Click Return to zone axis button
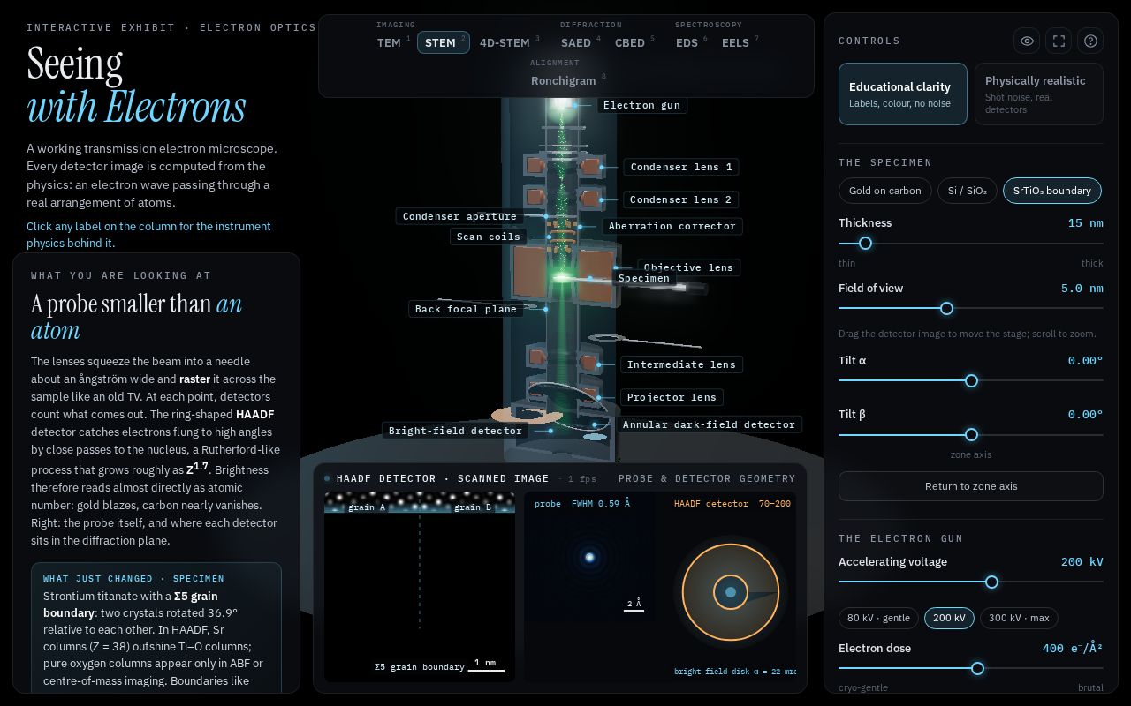 tap(970, 486)
